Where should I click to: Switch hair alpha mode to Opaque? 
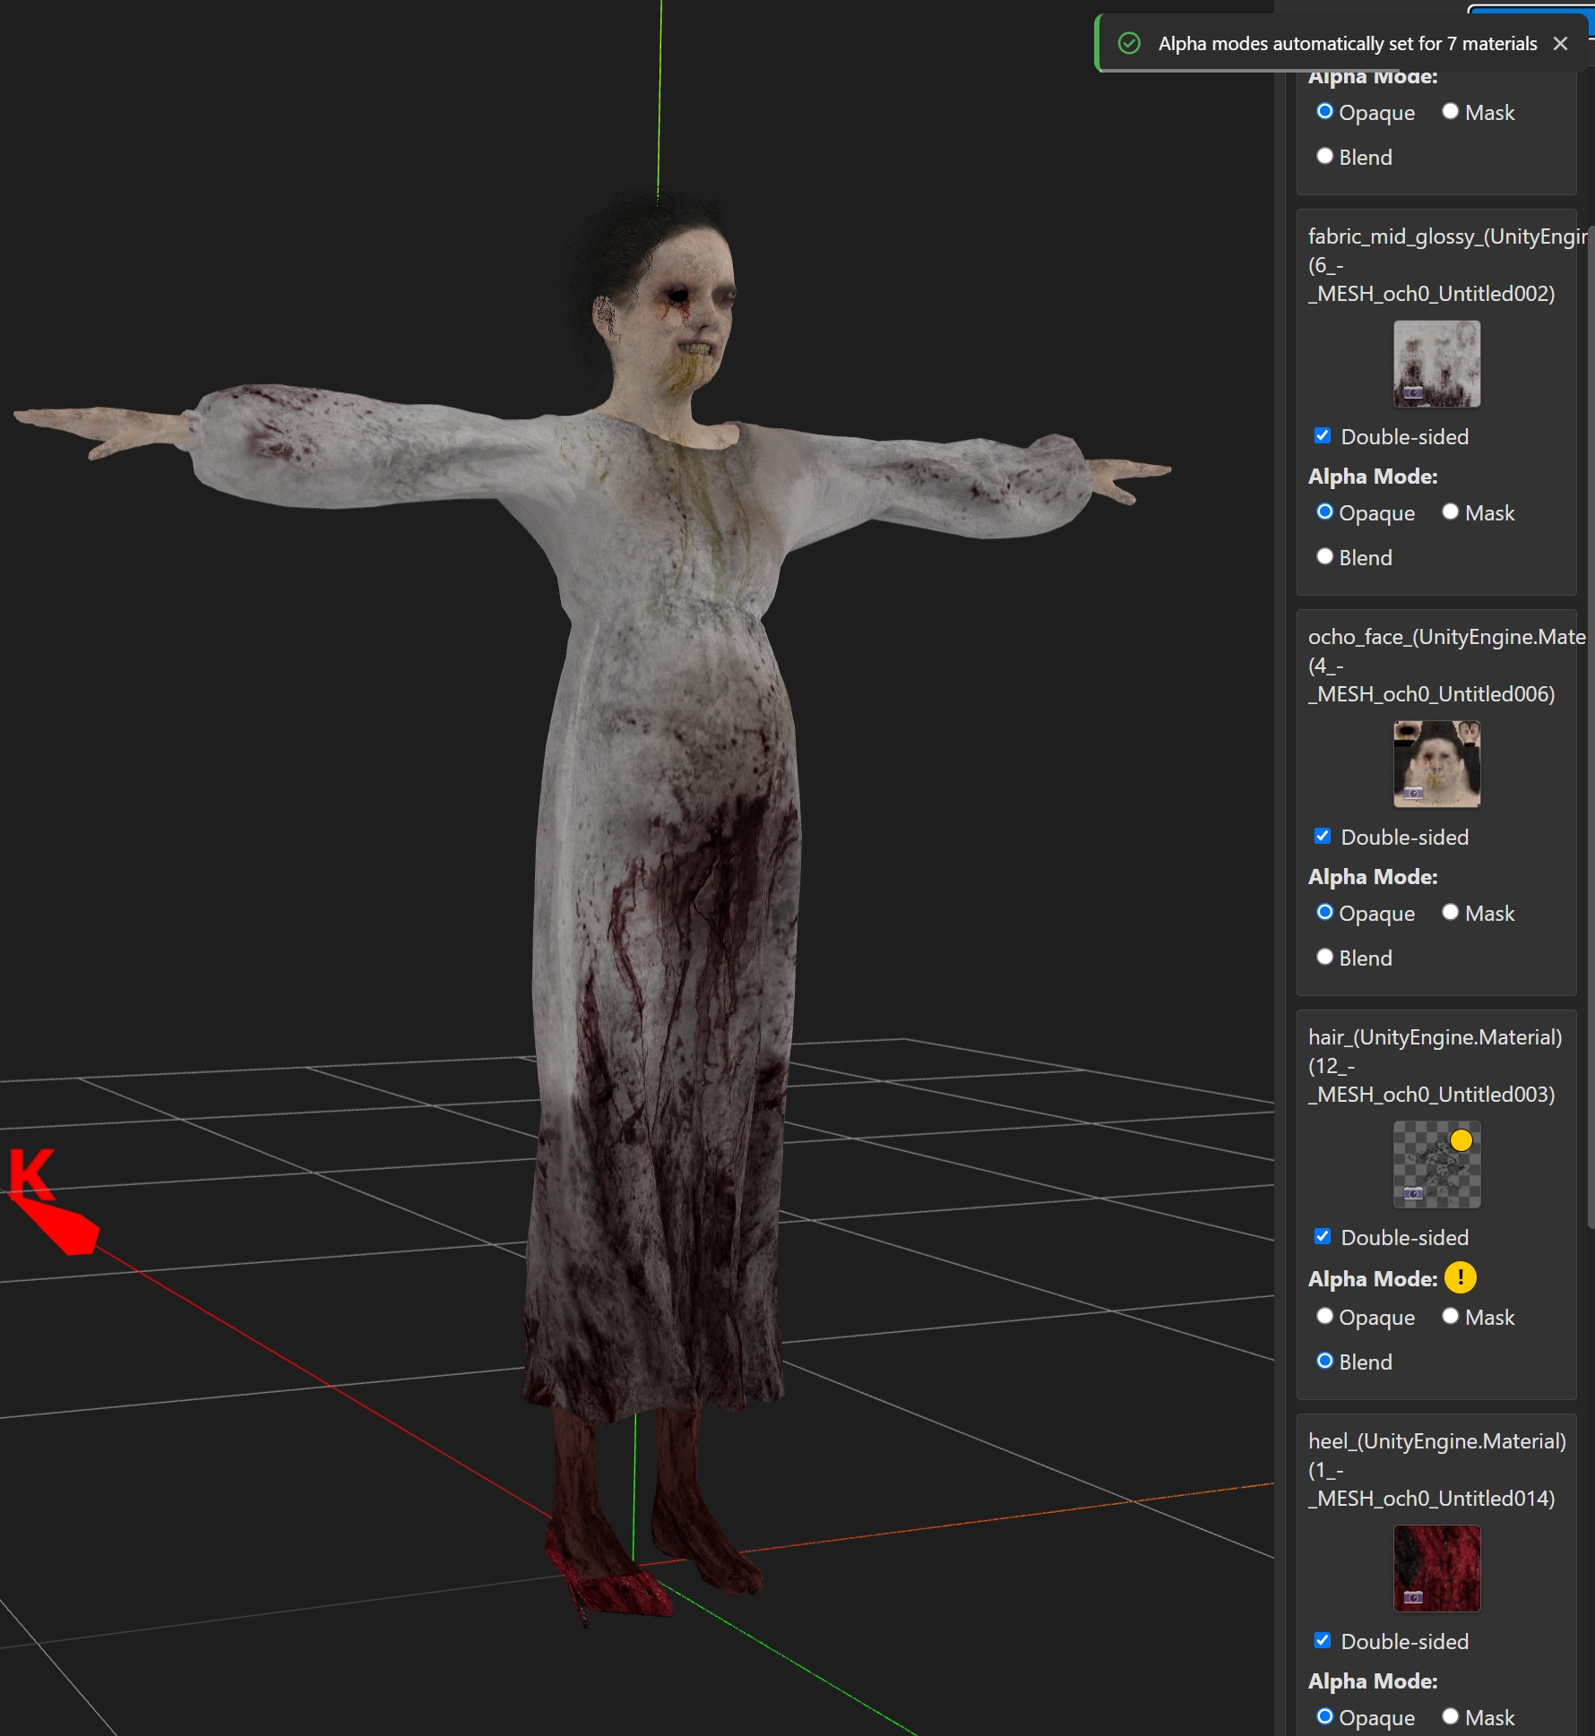pyautogui.click(x=1325, y=1317)
